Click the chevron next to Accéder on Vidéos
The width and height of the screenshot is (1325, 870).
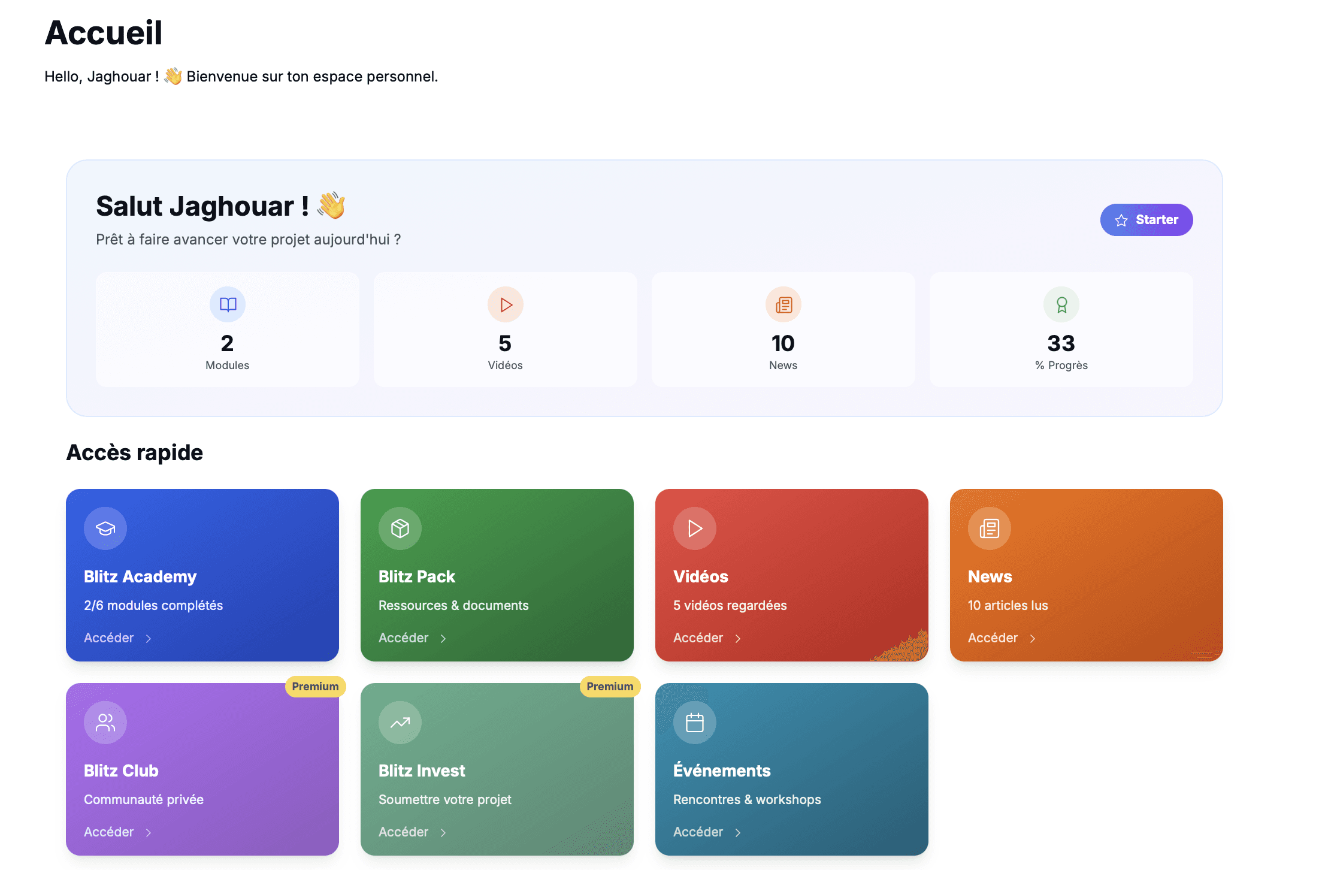tap(738, 639)
